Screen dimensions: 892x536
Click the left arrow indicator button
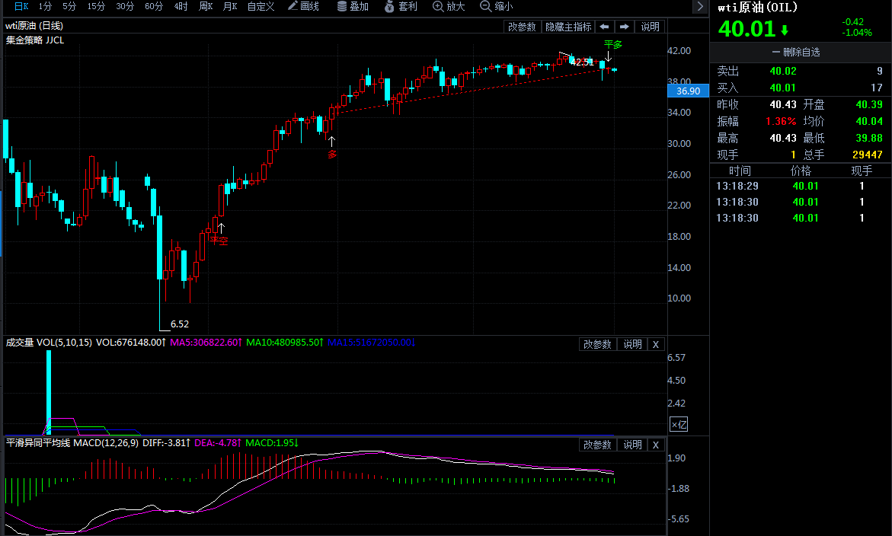604,27
